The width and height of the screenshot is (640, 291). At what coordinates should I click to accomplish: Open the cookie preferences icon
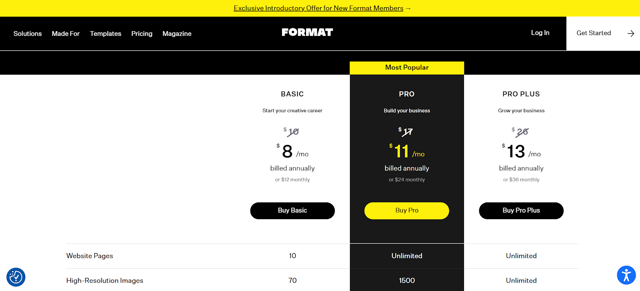click(x=16, y=277)
